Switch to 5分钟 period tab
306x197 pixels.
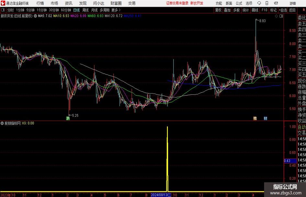point(30,10)
